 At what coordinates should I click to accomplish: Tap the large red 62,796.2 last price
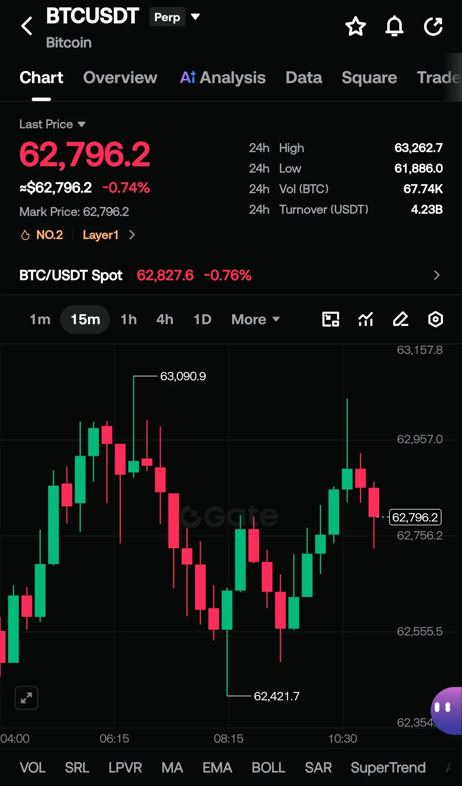pyautogui.click(x=85, y=155)
